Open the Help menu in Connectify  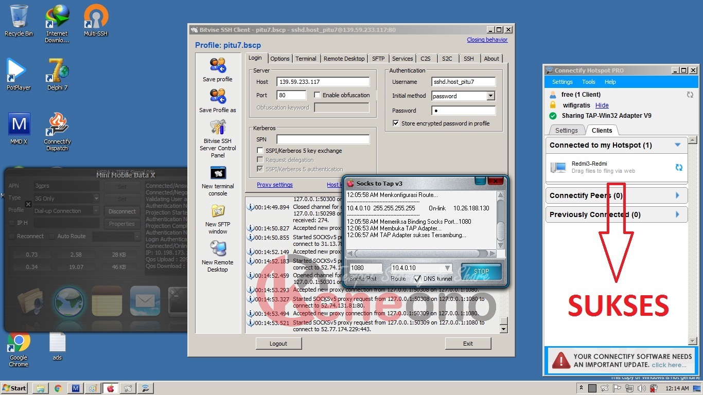(x=610, y=82)
